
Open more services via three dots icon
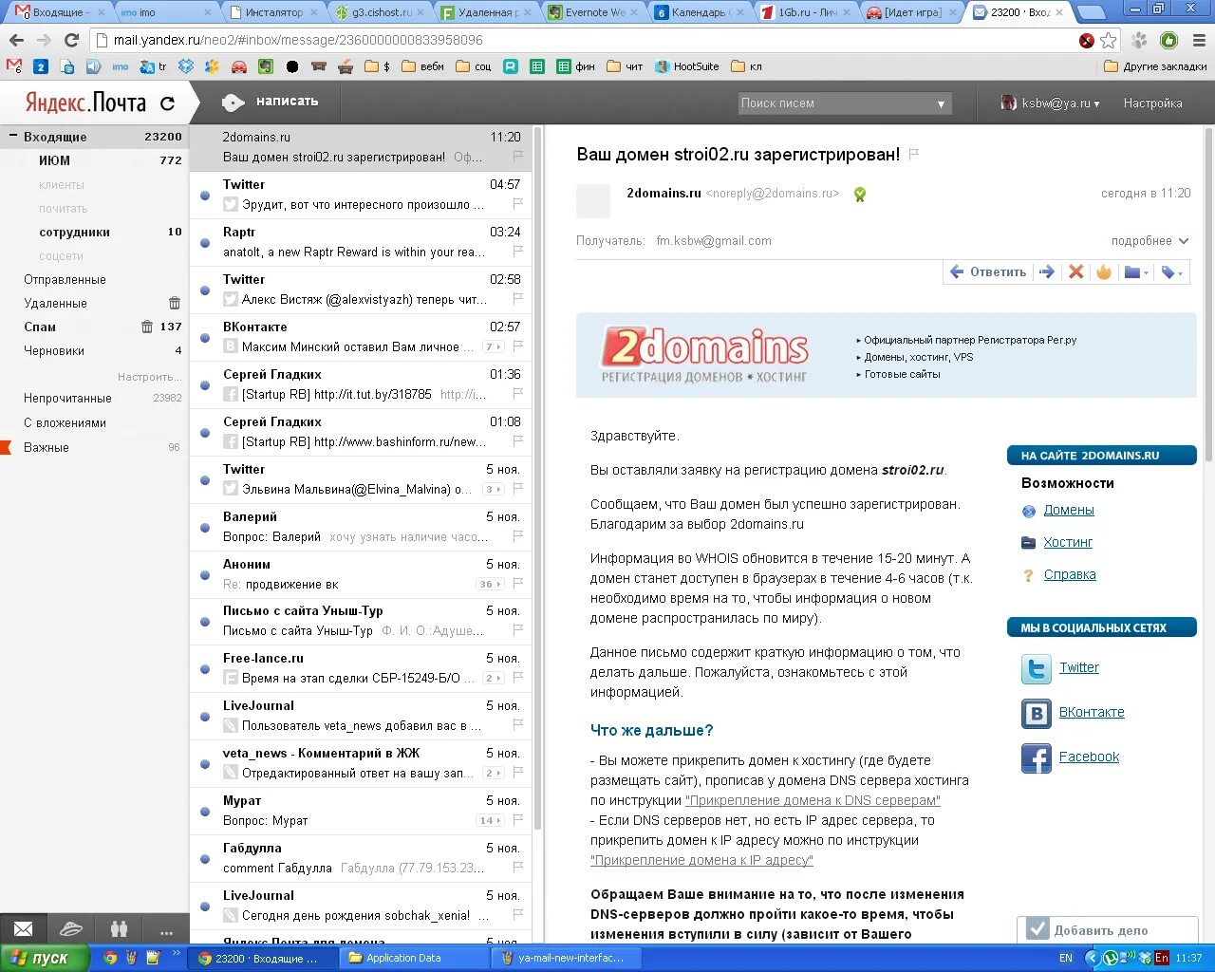(x=166, y=931)
